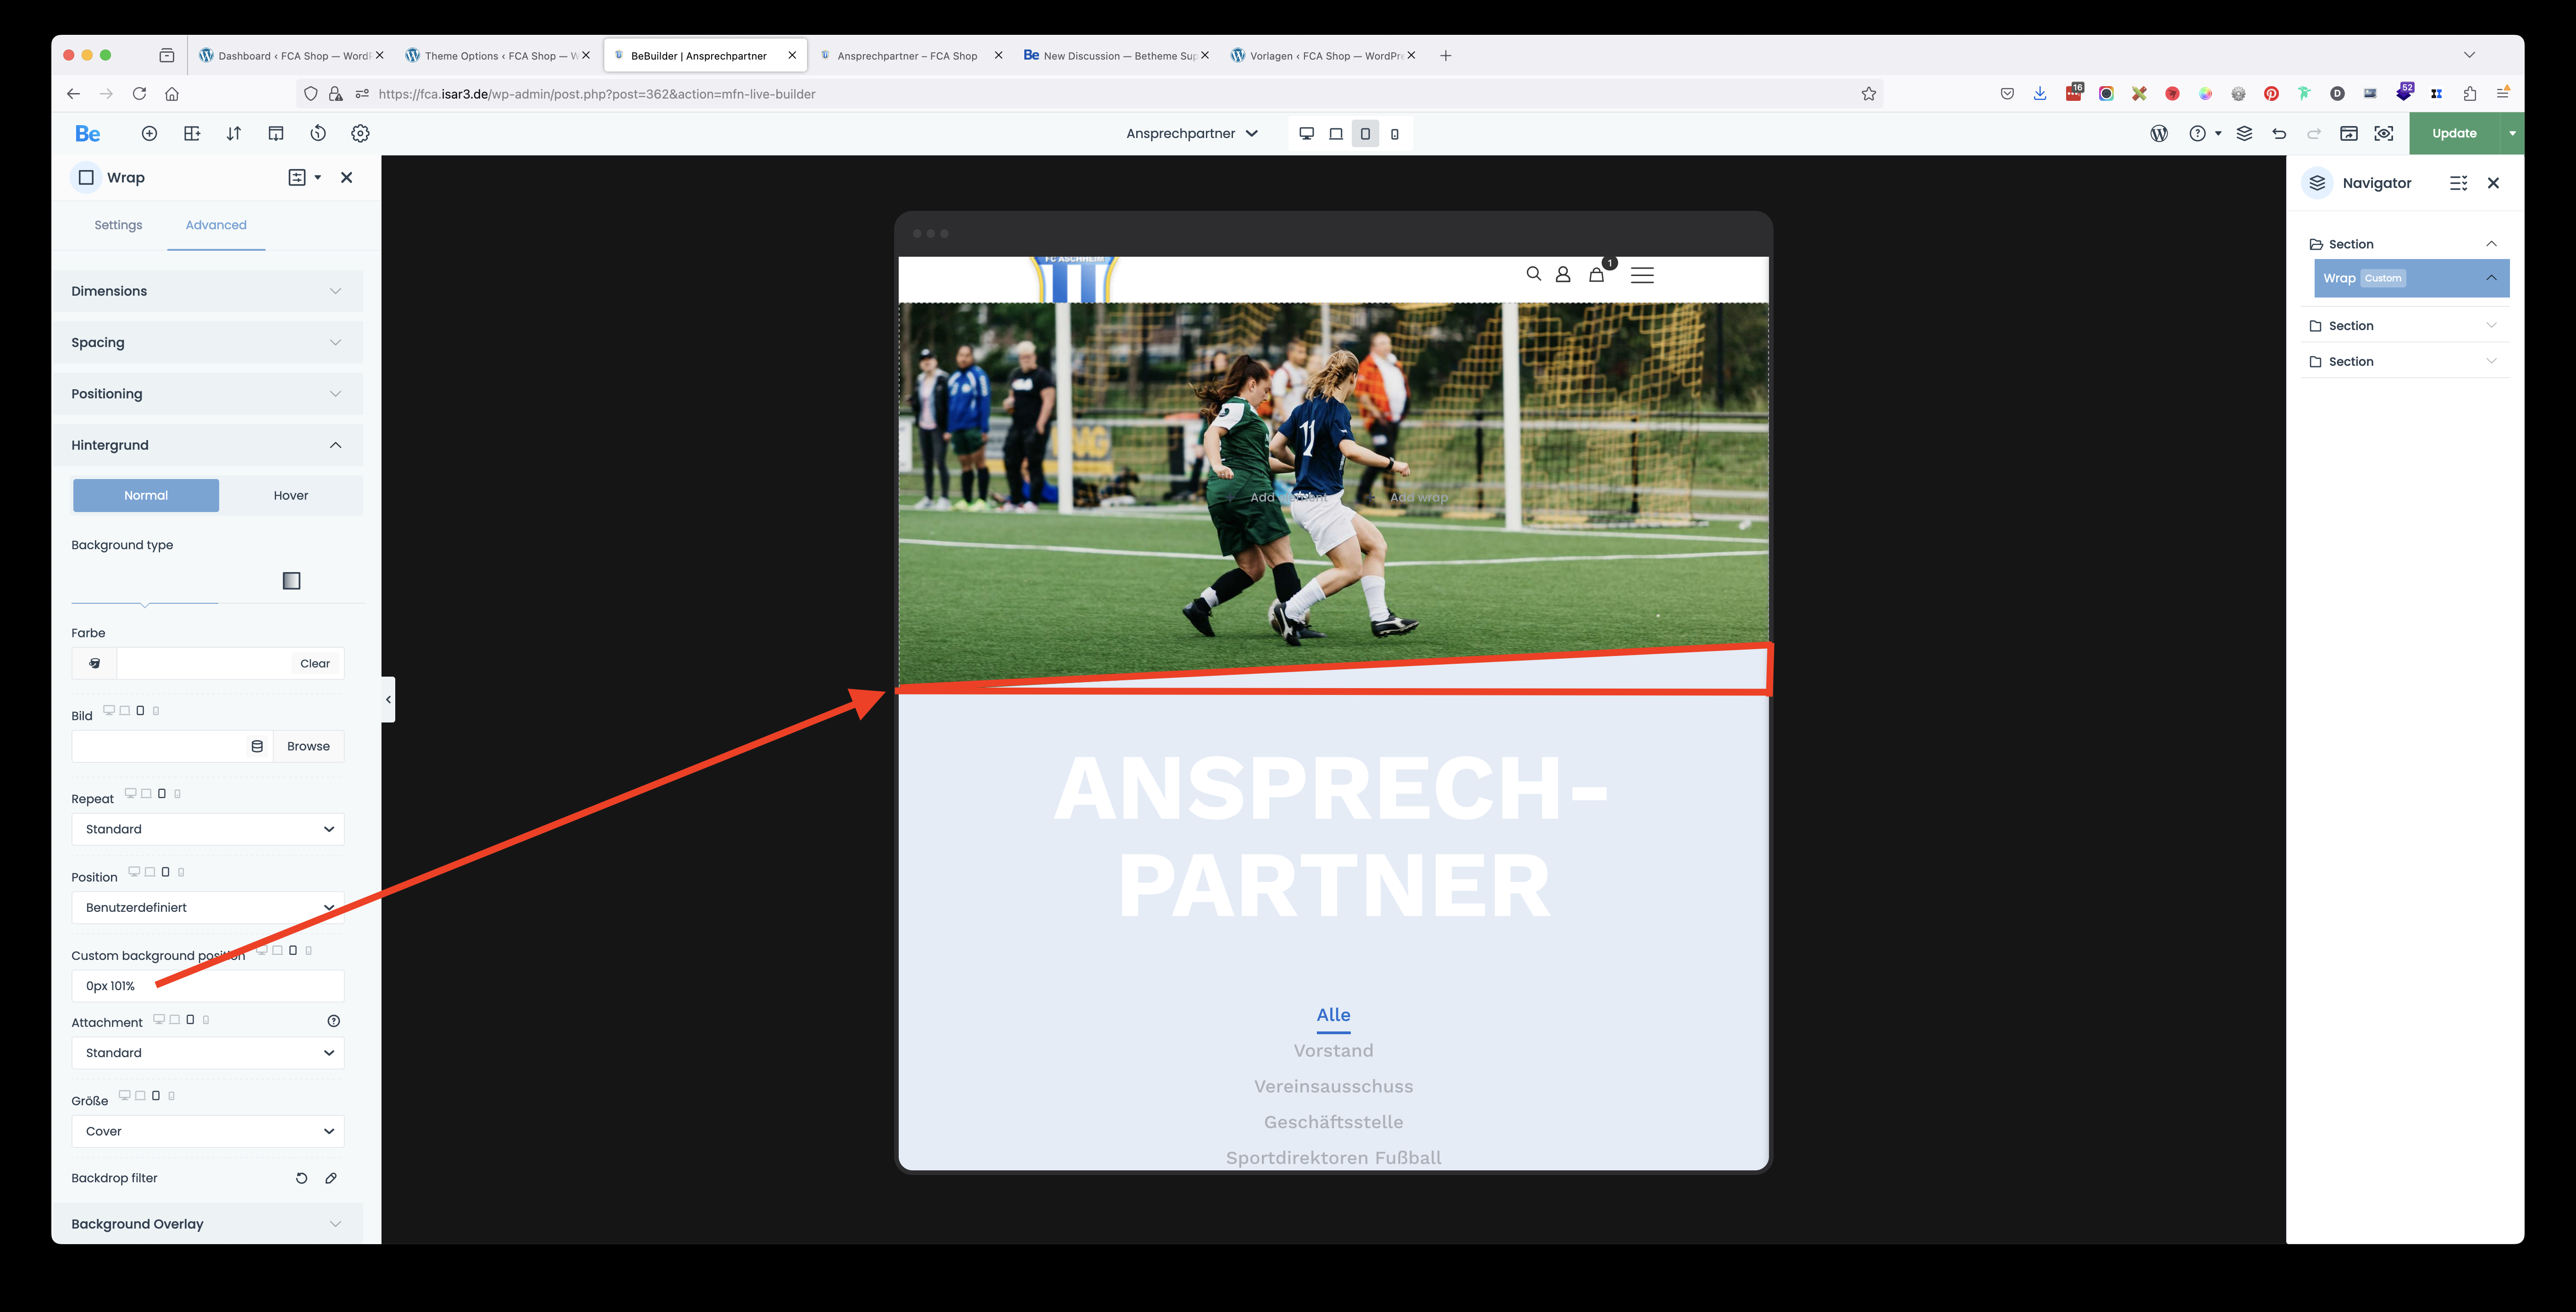The width and height of the screenshot is (2576, 1312).
Task: Open the preview user account icon
Action: point(1563,275)
